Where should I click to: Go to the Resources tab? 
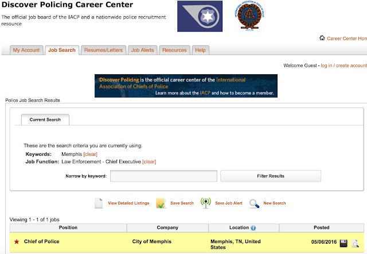pyautogui.click(x=174, y=50)
